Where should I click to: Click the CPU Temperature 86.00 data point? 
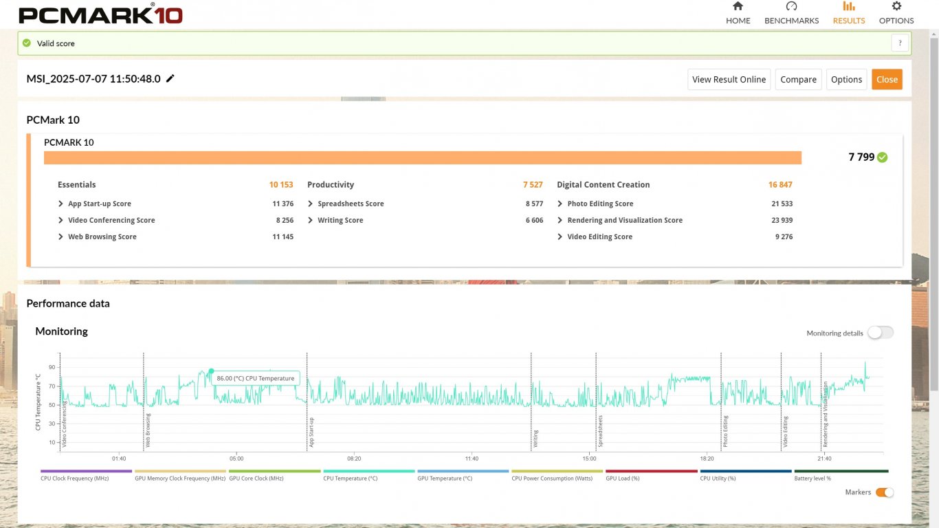211,371
